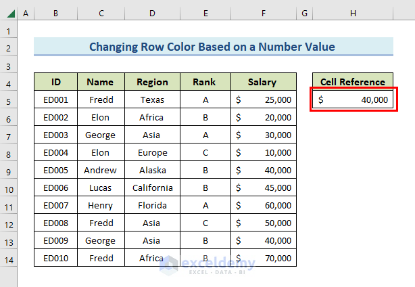Click the cell containing ED001
This screenshot has width=415, height=287.
[55, 100]
